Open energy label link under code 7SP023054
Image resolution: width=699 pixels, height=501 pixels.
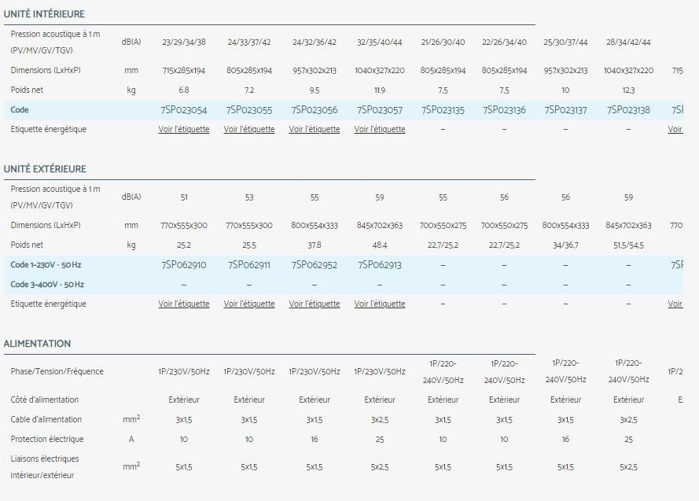click(x=184, y=129)
